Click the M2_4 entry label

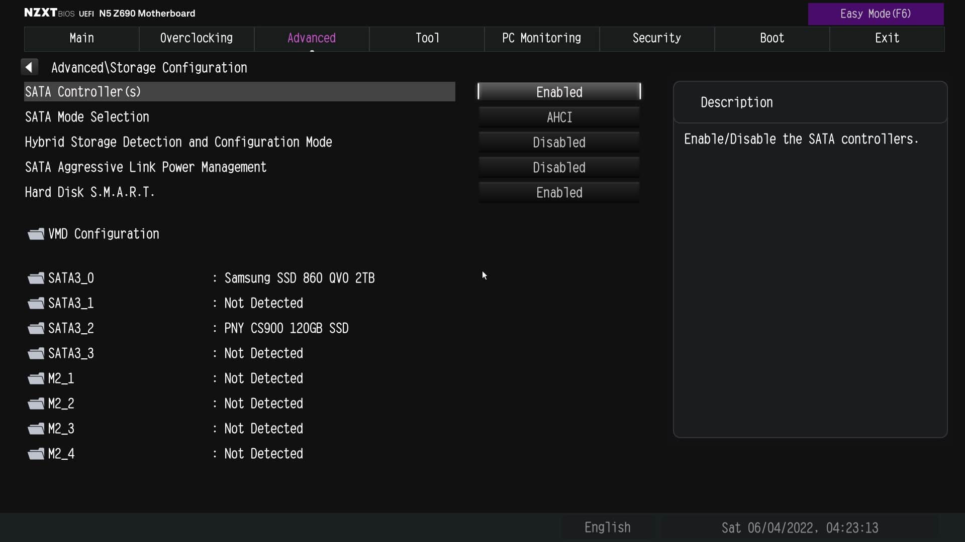tap(61, 454)
